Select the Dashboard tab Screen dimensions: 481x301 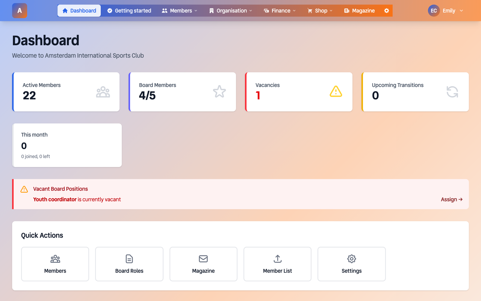(x=79, y=11)
